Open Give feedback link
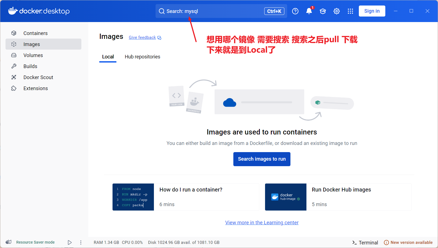The height and width of the screenshot is (248, 438). [142, 37]
